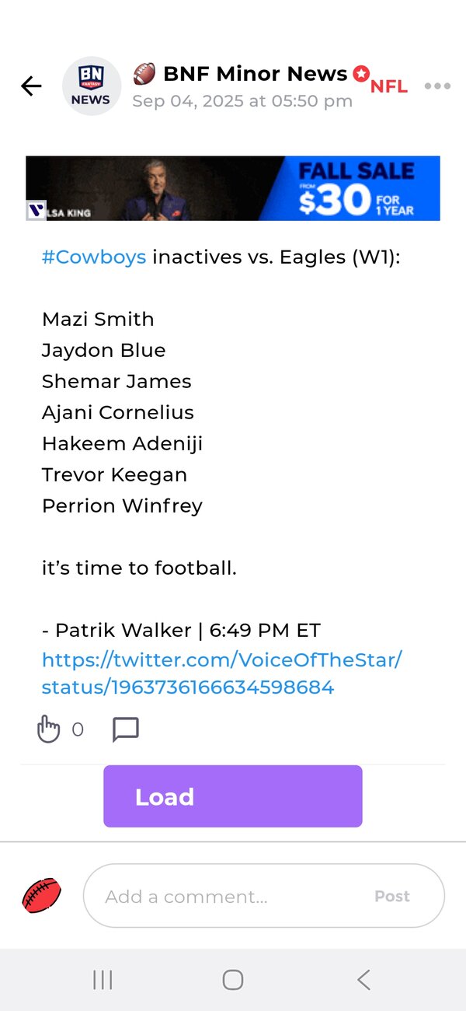
Task: Open Android recent apps button
Action: tap(103, 980)
